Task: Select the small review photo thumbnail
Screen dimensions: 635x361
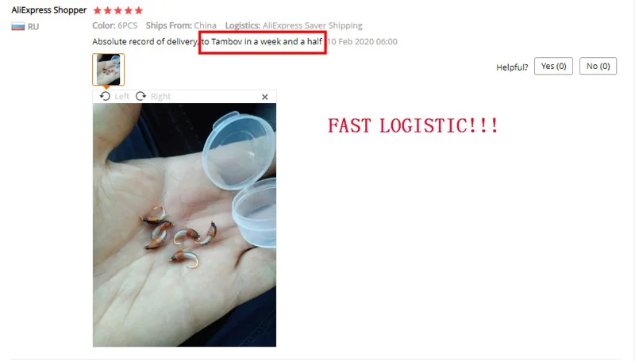Action: click(x=108, y=69)
